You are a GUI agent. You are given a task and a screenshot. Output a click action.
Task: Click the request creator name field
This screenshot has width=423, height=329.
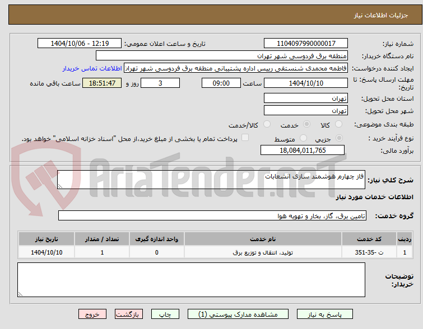click(236, 68)
